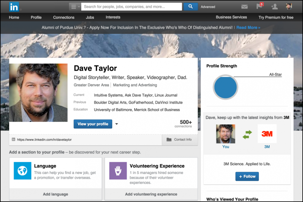Click the folder icon next to Contact Info
Screen dimensions: 303x202
click(x=169, y=140)
